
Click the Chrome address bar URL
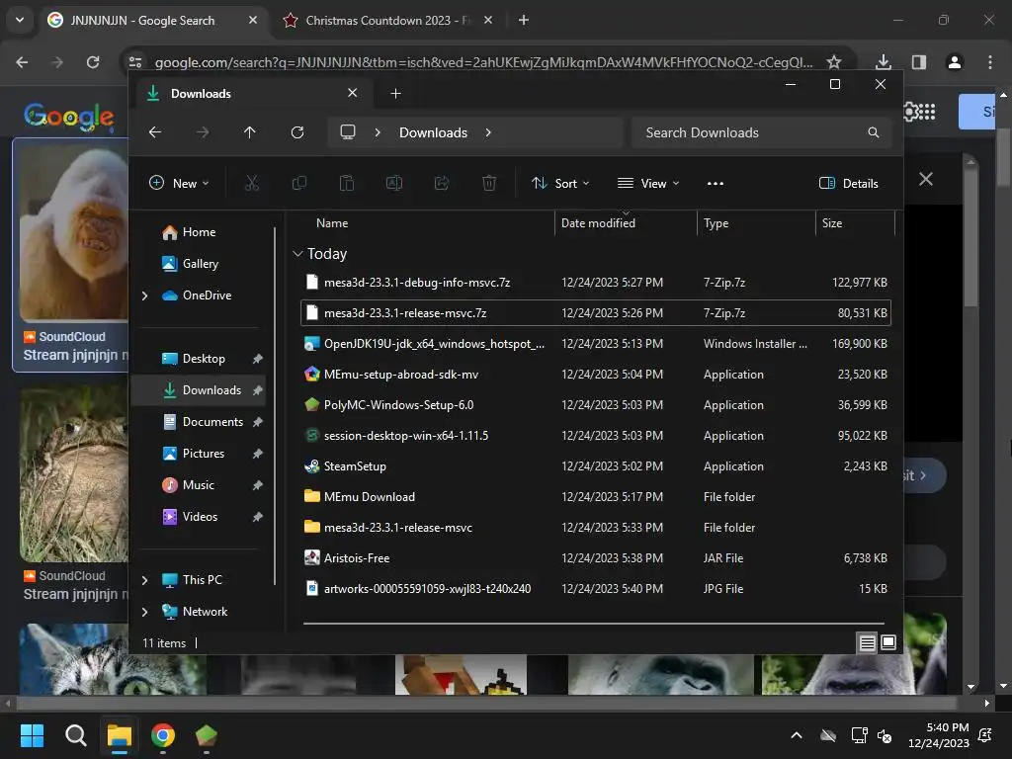coord(482,62)
